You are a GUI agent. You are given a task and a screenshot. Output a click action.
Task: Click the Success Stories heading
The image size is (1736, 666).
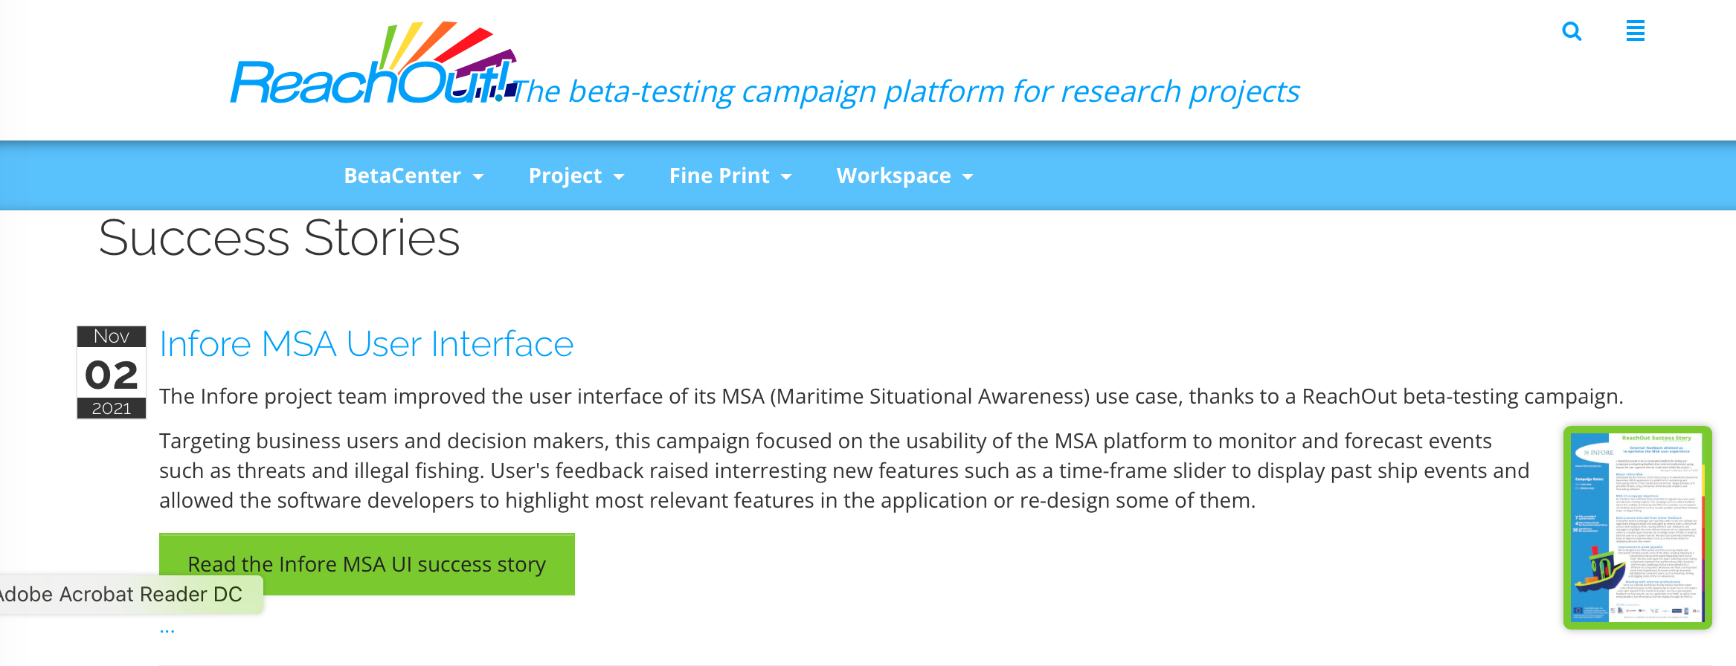click(x=280, y=238)
